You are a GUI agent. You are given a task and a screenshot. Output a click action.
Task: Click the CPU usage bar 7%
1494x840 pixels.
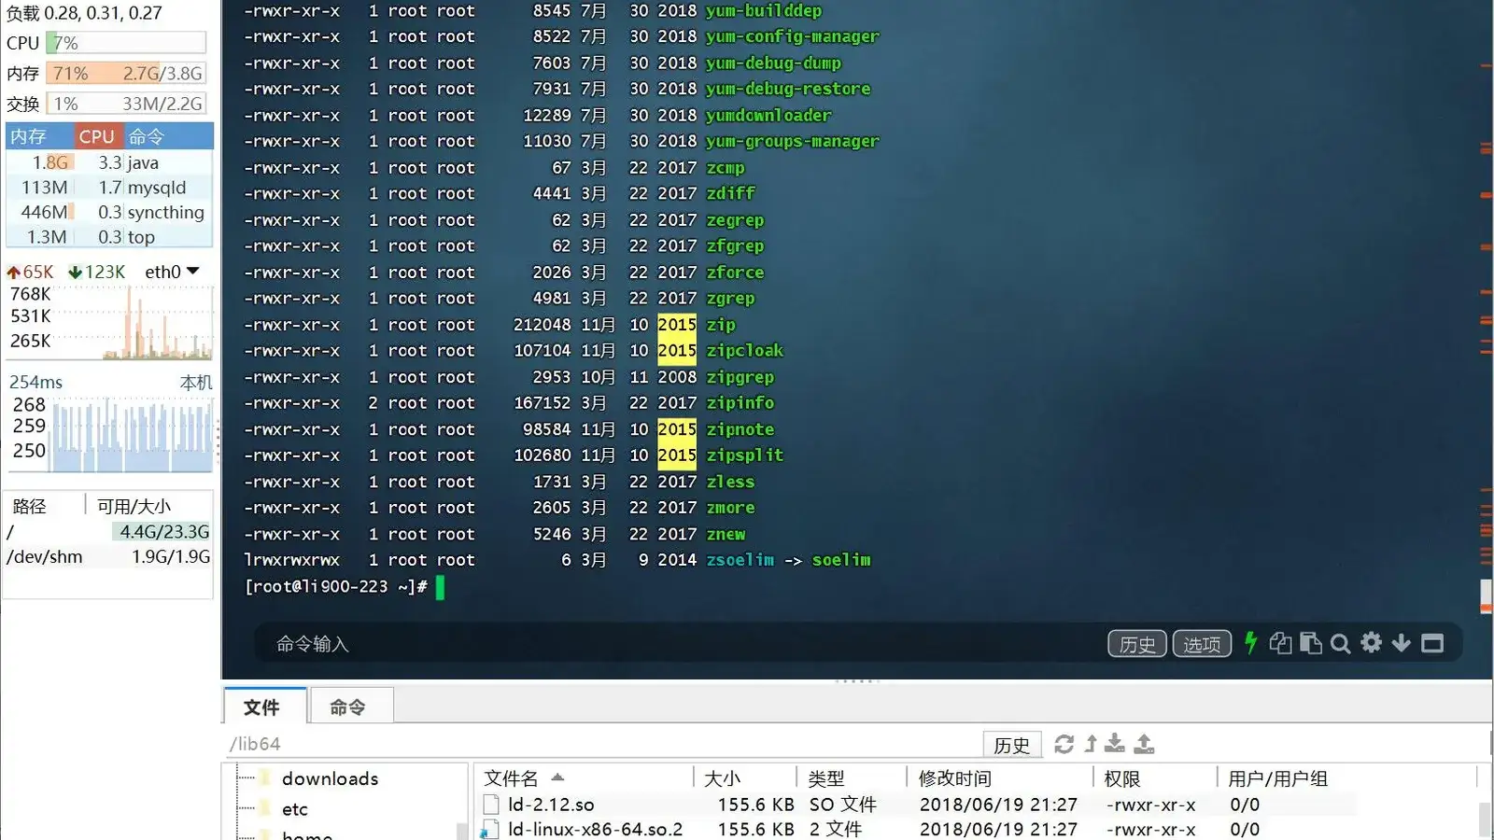[x=126, y=43]
